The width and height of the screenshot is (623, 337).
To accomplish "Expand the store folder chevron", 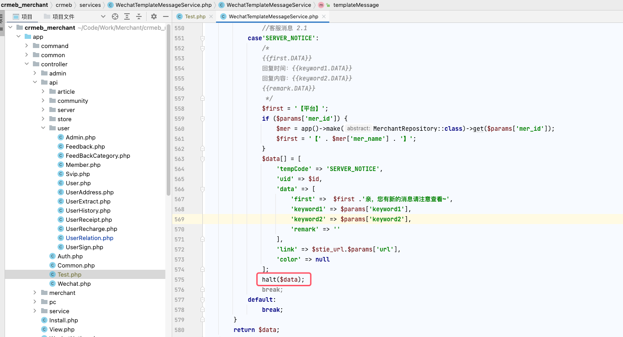I will coord(43,119).
